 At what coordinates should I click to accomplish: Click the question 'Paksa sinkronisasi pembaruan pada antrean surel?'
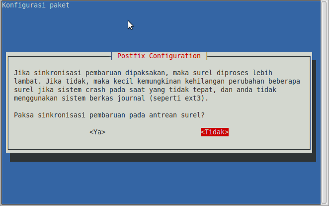(x=109, y=115)
